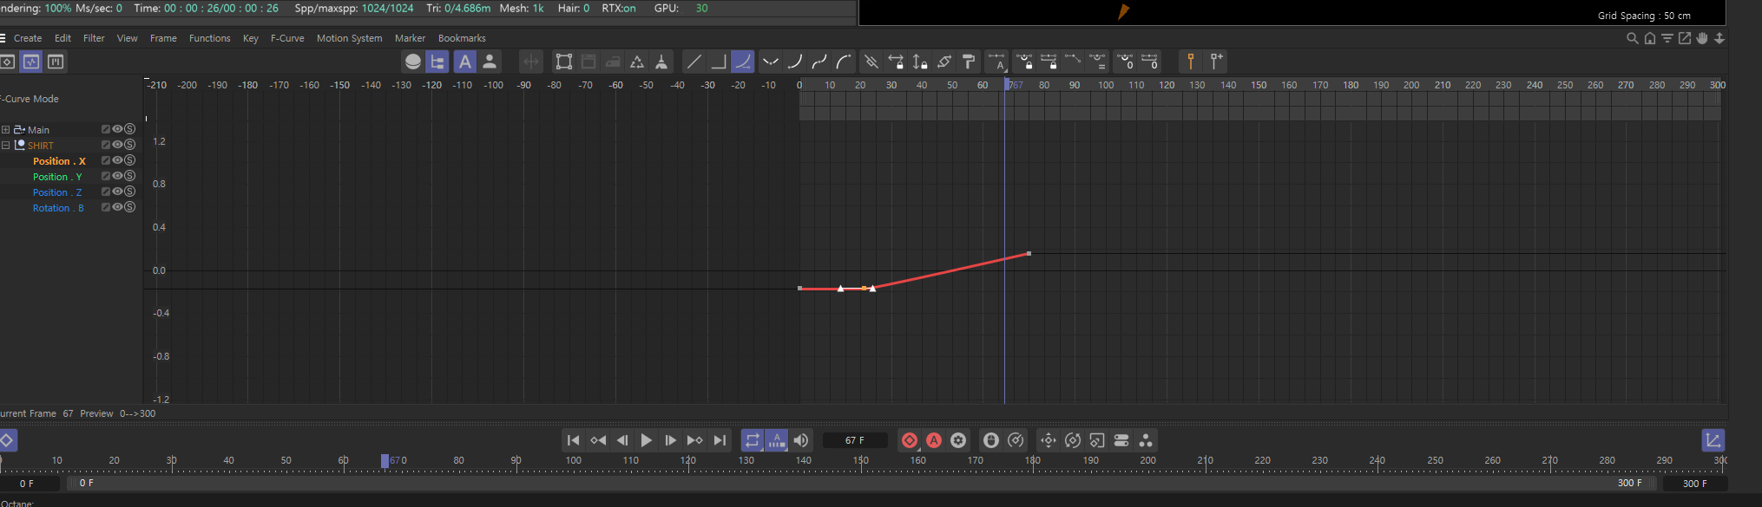Screen dimensions: 1762x507
Task: Activate the F-Curve mode icon
Action: coord(31,62)
